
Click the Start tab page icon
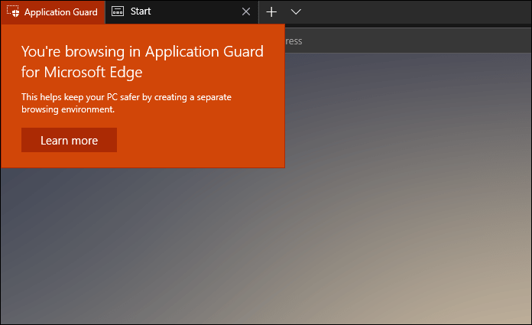point(118,11)
